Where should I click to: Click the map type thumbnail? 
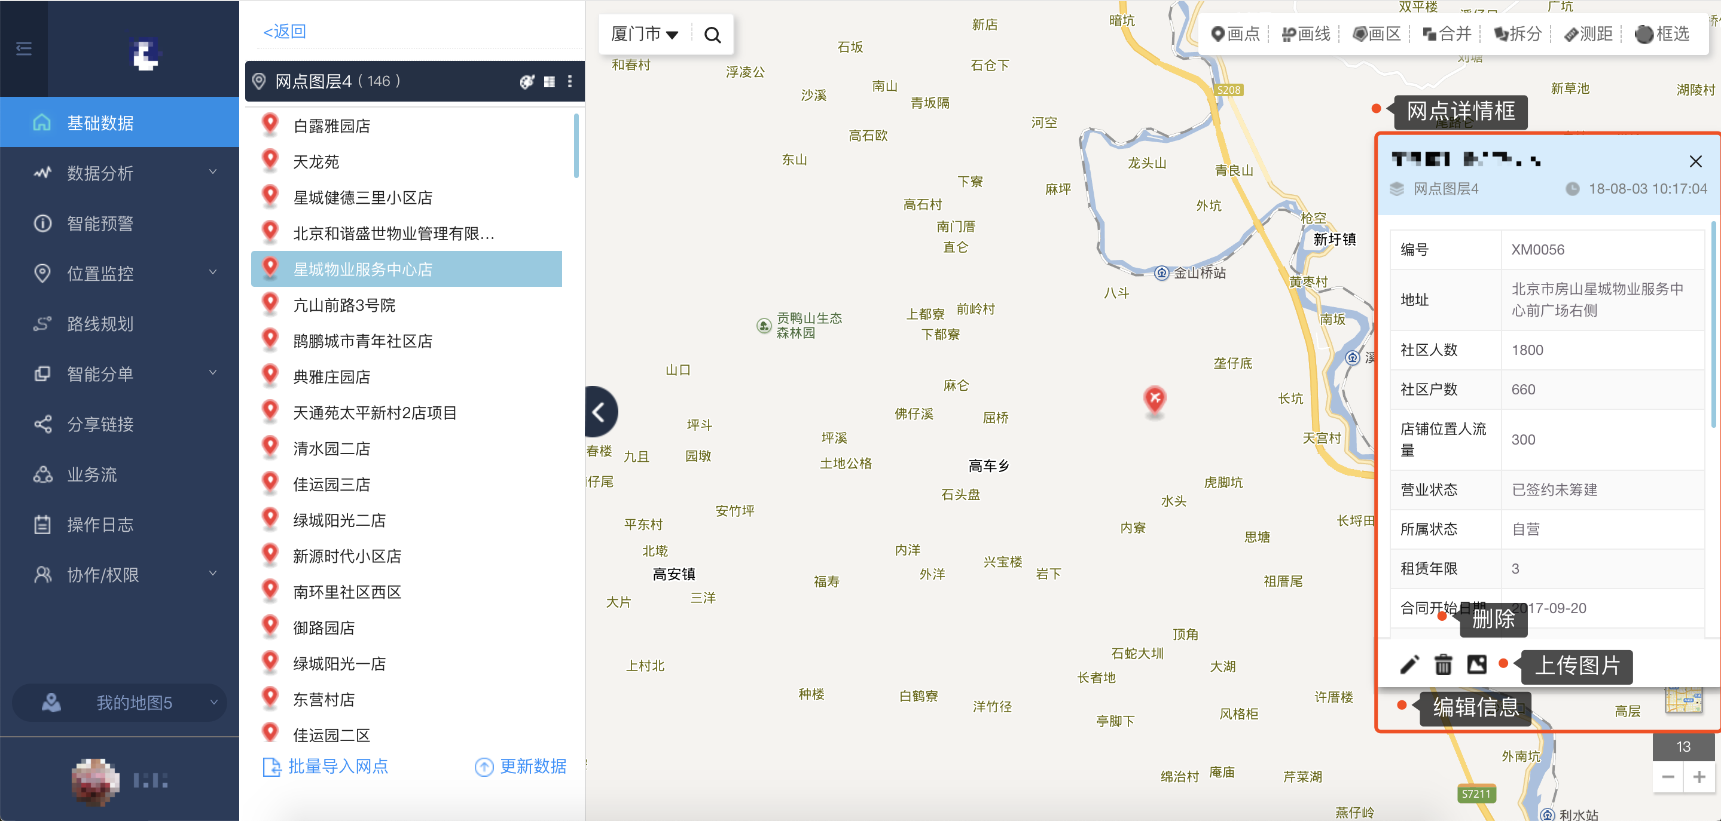(1685, 700)
